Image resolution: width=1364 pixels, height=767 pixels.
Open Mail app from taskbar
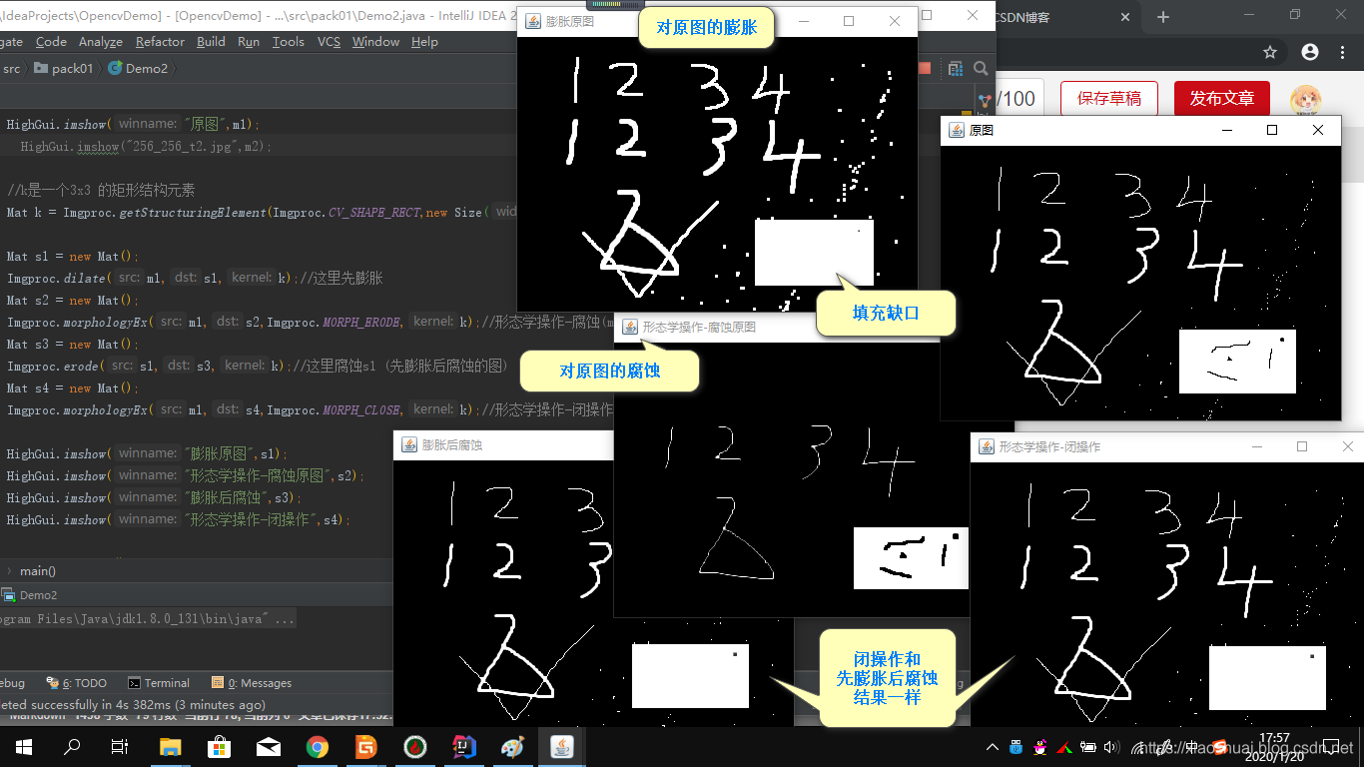point(269,747)
